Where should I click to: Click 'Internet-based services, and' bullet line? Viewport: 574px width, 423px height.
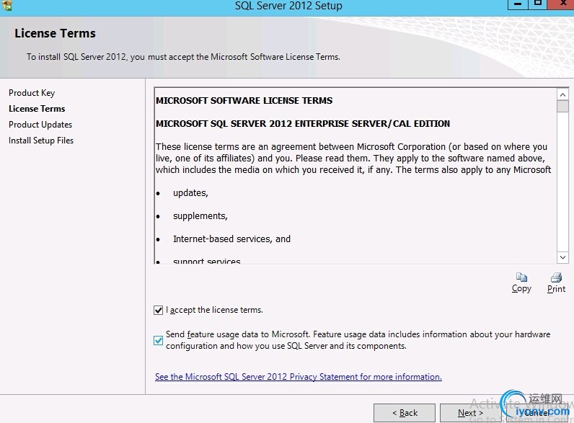(x=231, y=239)
